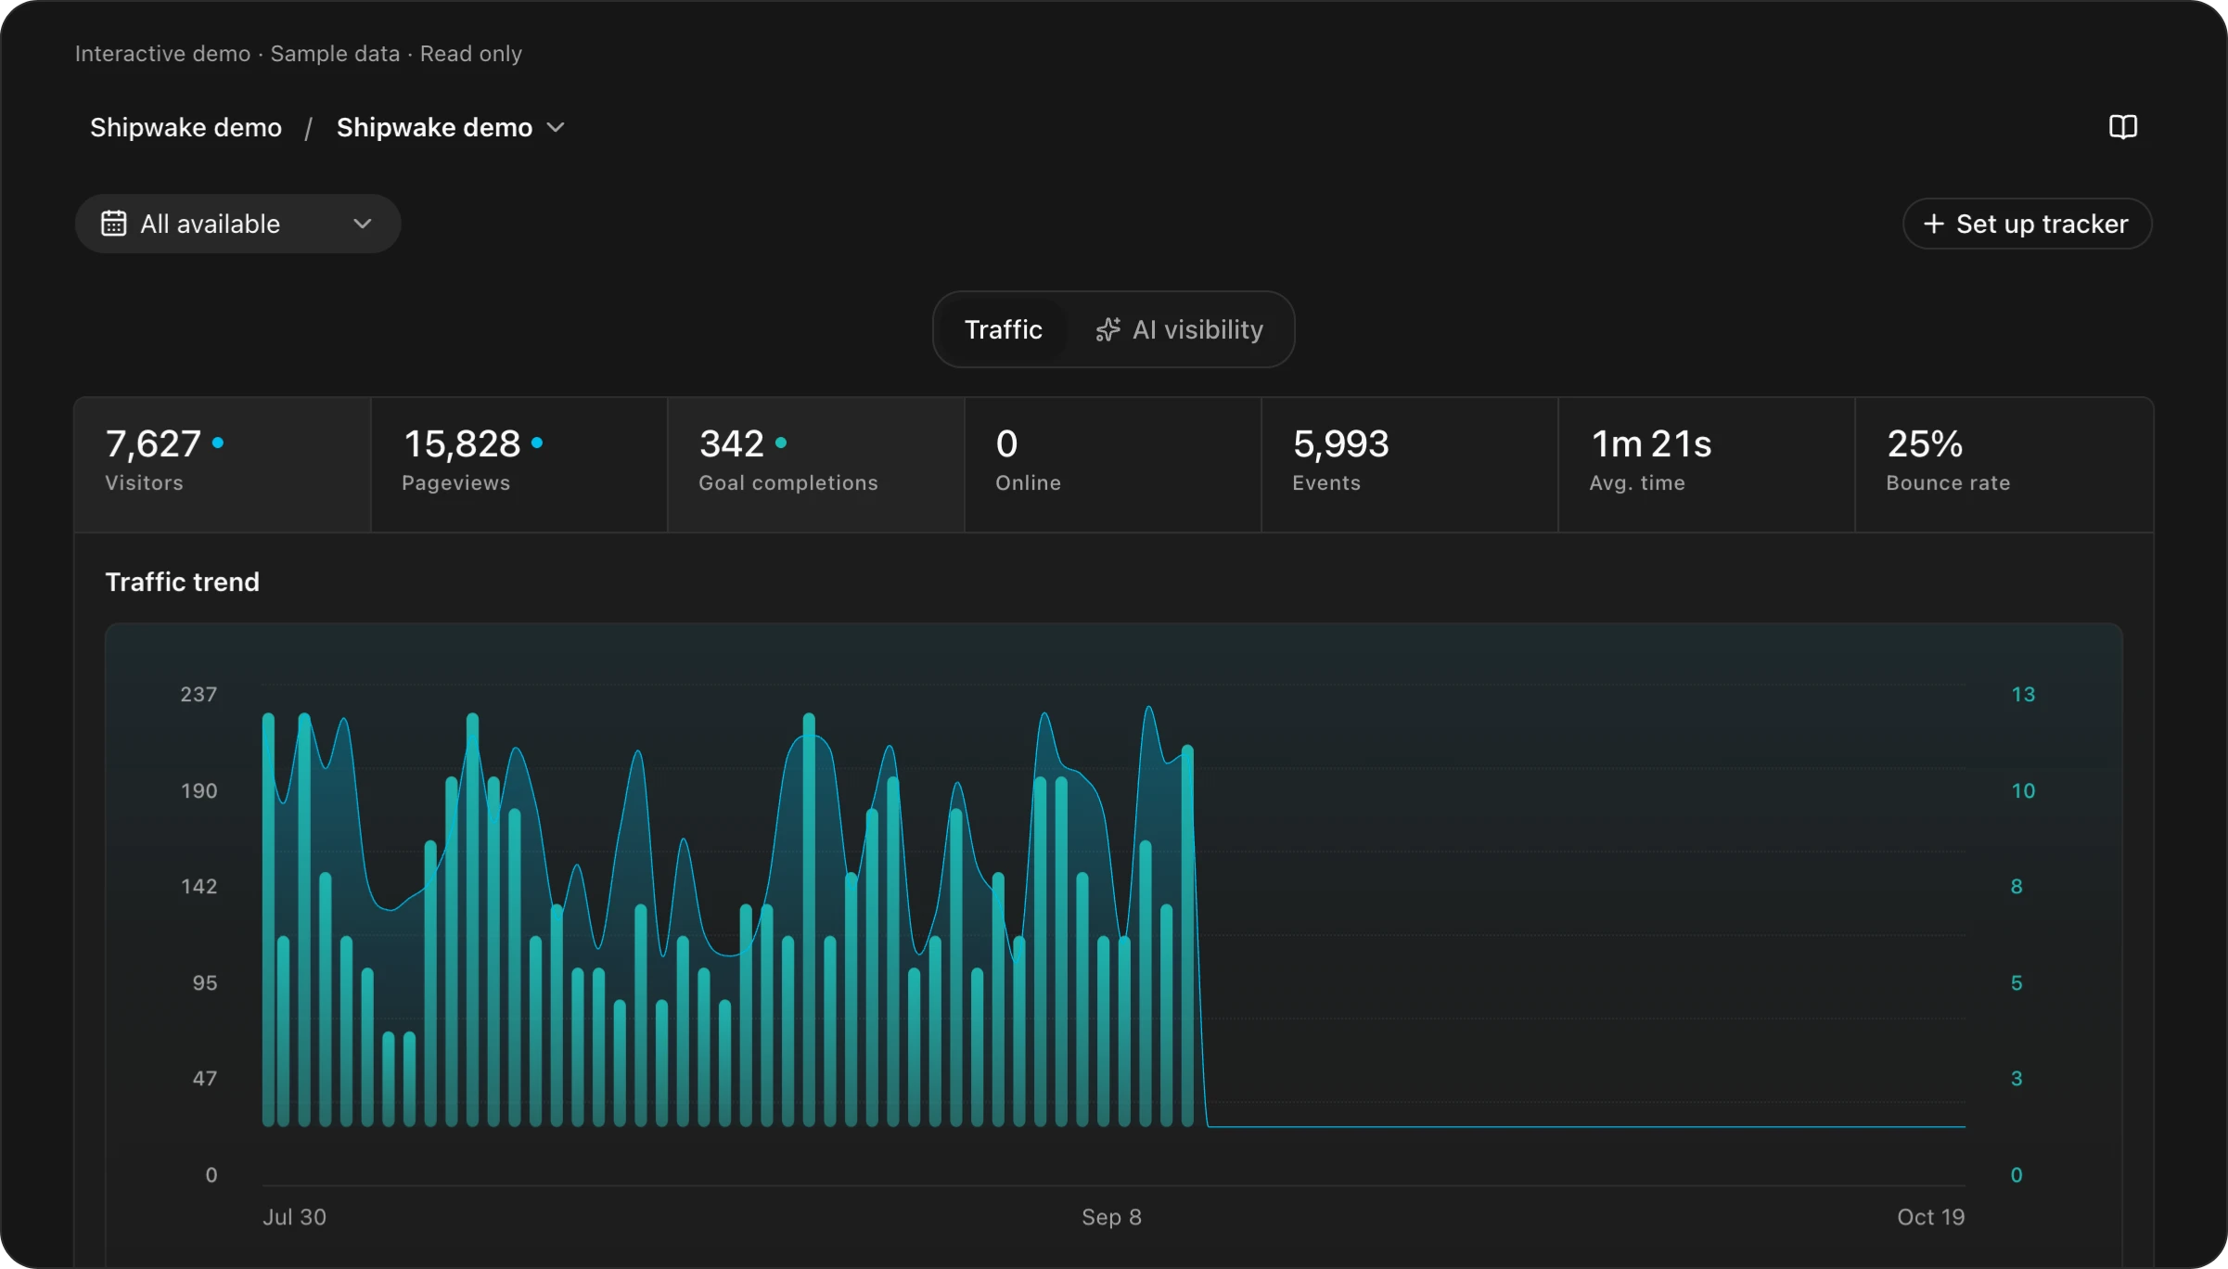The width and height of the screenshot is (2228, 1269).
Task: Click the 190 left axis value
Action: point(198,790)
